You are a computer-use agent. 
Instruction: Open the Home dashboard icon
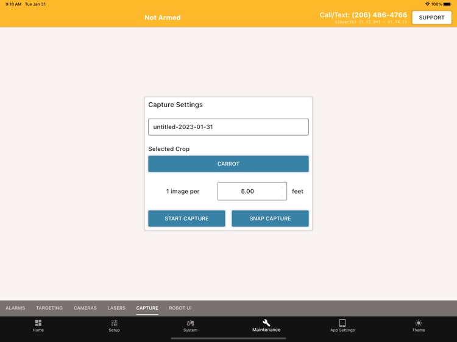pyautogui.click(x=38, y=323)
